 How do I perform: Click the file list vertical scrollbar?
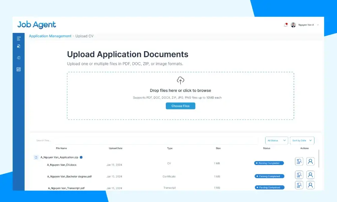pos(319,159)
